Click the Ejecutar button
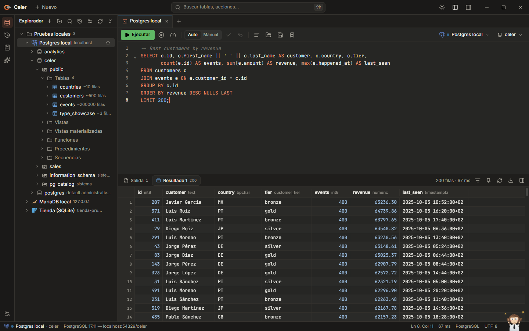Screen dimensions: 529x331 coord(137,35)
